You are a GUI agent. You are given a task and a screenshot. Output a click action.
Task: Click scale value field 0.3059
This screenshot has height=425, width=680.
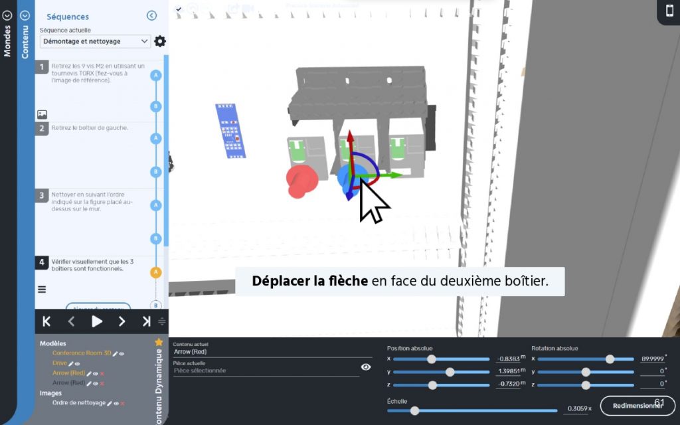pos(577,408)
